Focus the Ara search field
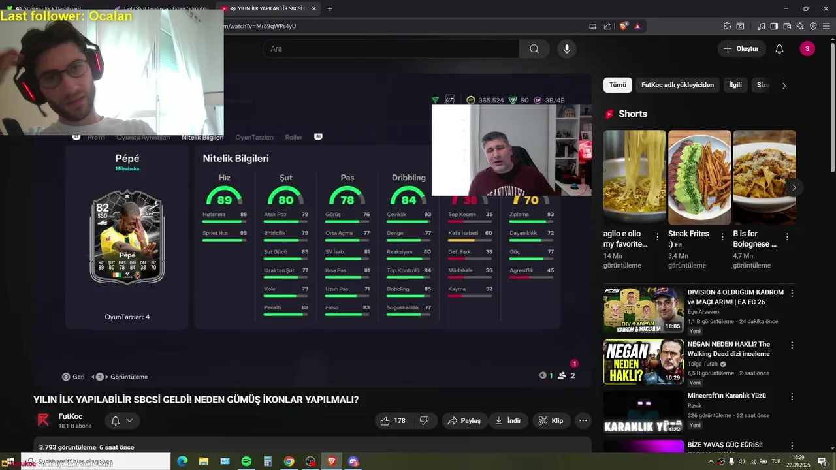Image resolution: width=836 pixels, height=470 pixels. 391,49
